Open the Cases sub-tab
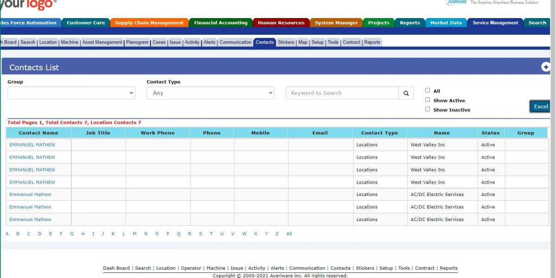Viewport: 556px width, 278px height. [x=159, y=42]
